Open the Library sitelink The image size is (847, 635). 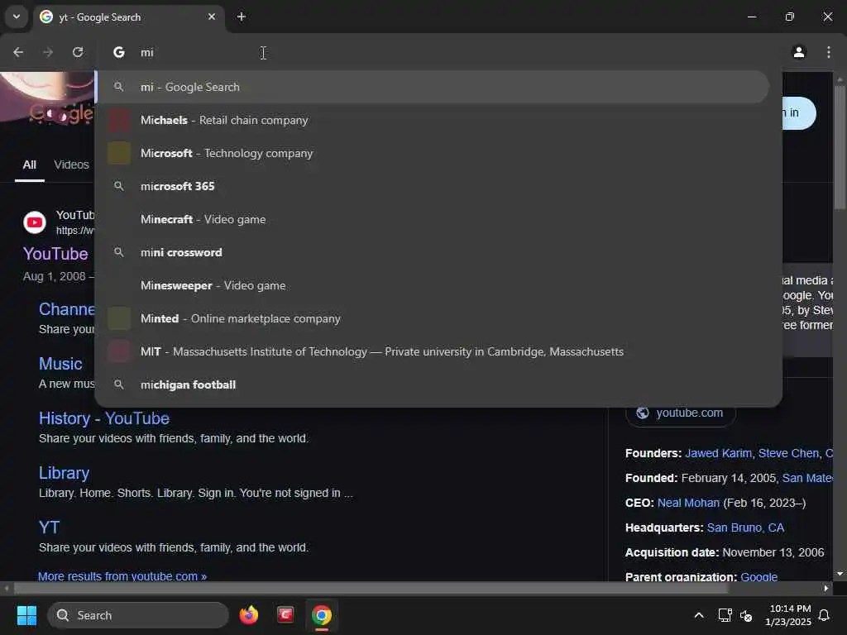coord(64,473)
